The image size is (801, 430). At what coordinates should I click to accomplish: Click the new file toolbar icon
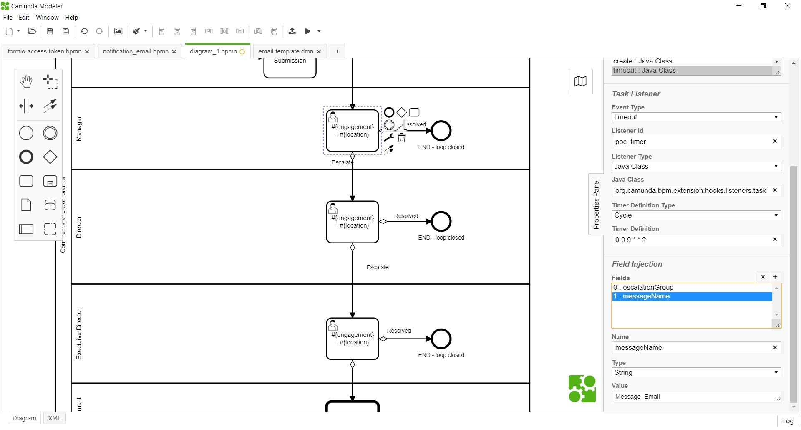point(9,31)
